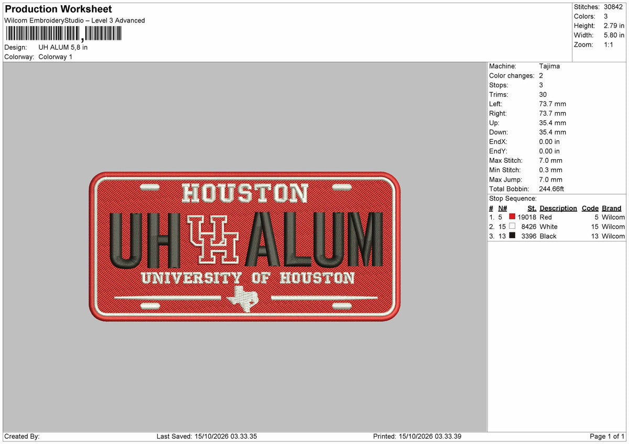Viewport: 629px width, 444px height.
Task: Click the "Code" column header
Action: coord(590,208)
